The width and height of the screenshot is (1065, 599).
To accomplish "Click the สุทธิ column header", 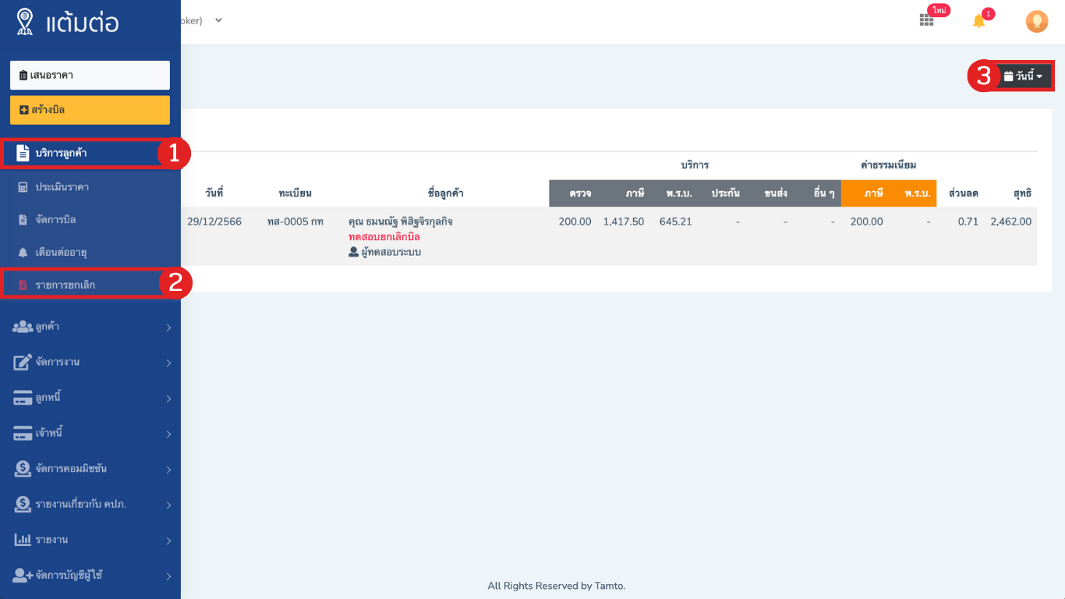I will point(1023,193).
